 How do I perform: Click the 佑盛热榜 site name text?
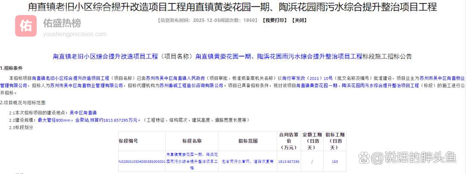coord(62,23)
